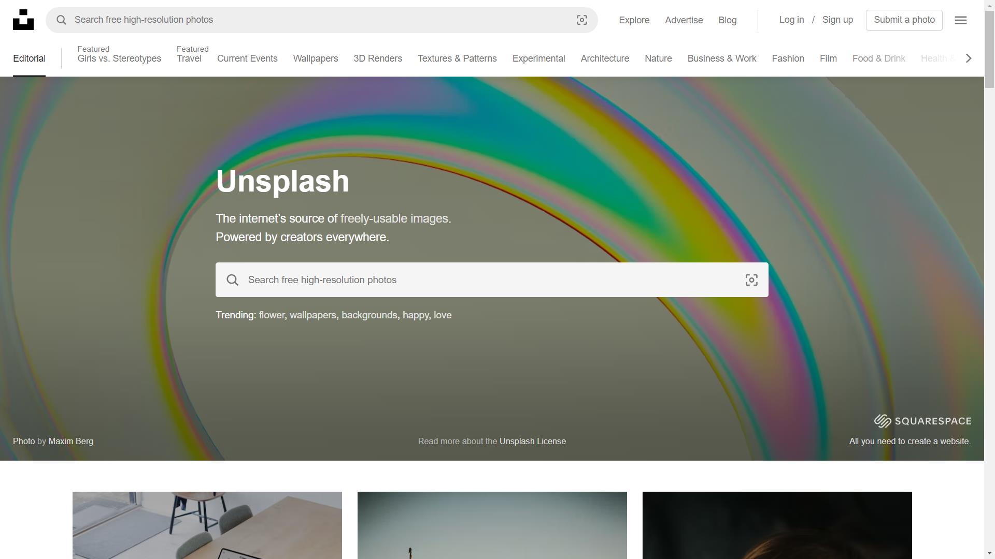The height and width of the screenshot is (559, 995).
Task: Click Submit a photo button
Action: (904, 20)
